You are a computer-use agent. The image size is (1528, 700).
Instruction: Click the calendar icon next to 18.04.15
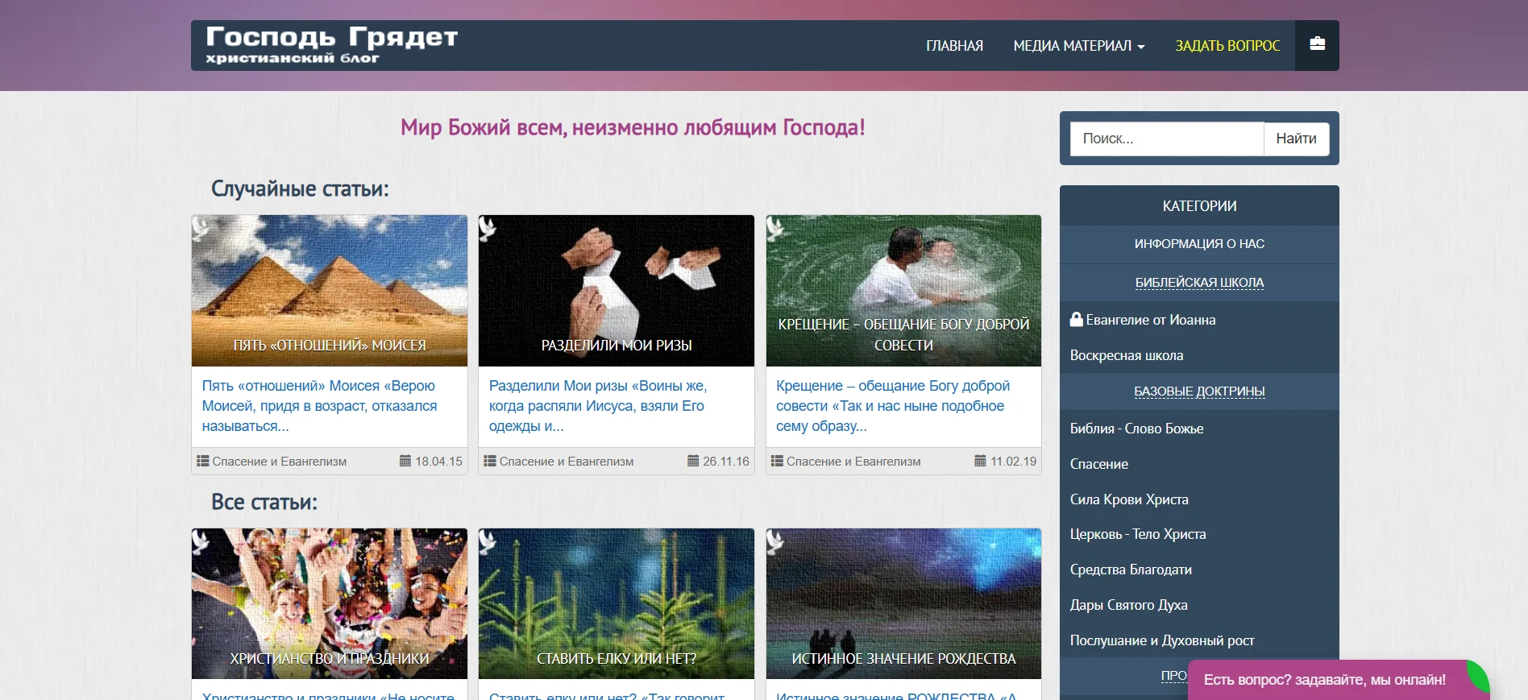click(405, 462)
